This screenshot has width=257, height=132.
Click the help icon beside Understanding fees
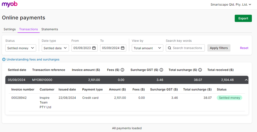(4, 60)
